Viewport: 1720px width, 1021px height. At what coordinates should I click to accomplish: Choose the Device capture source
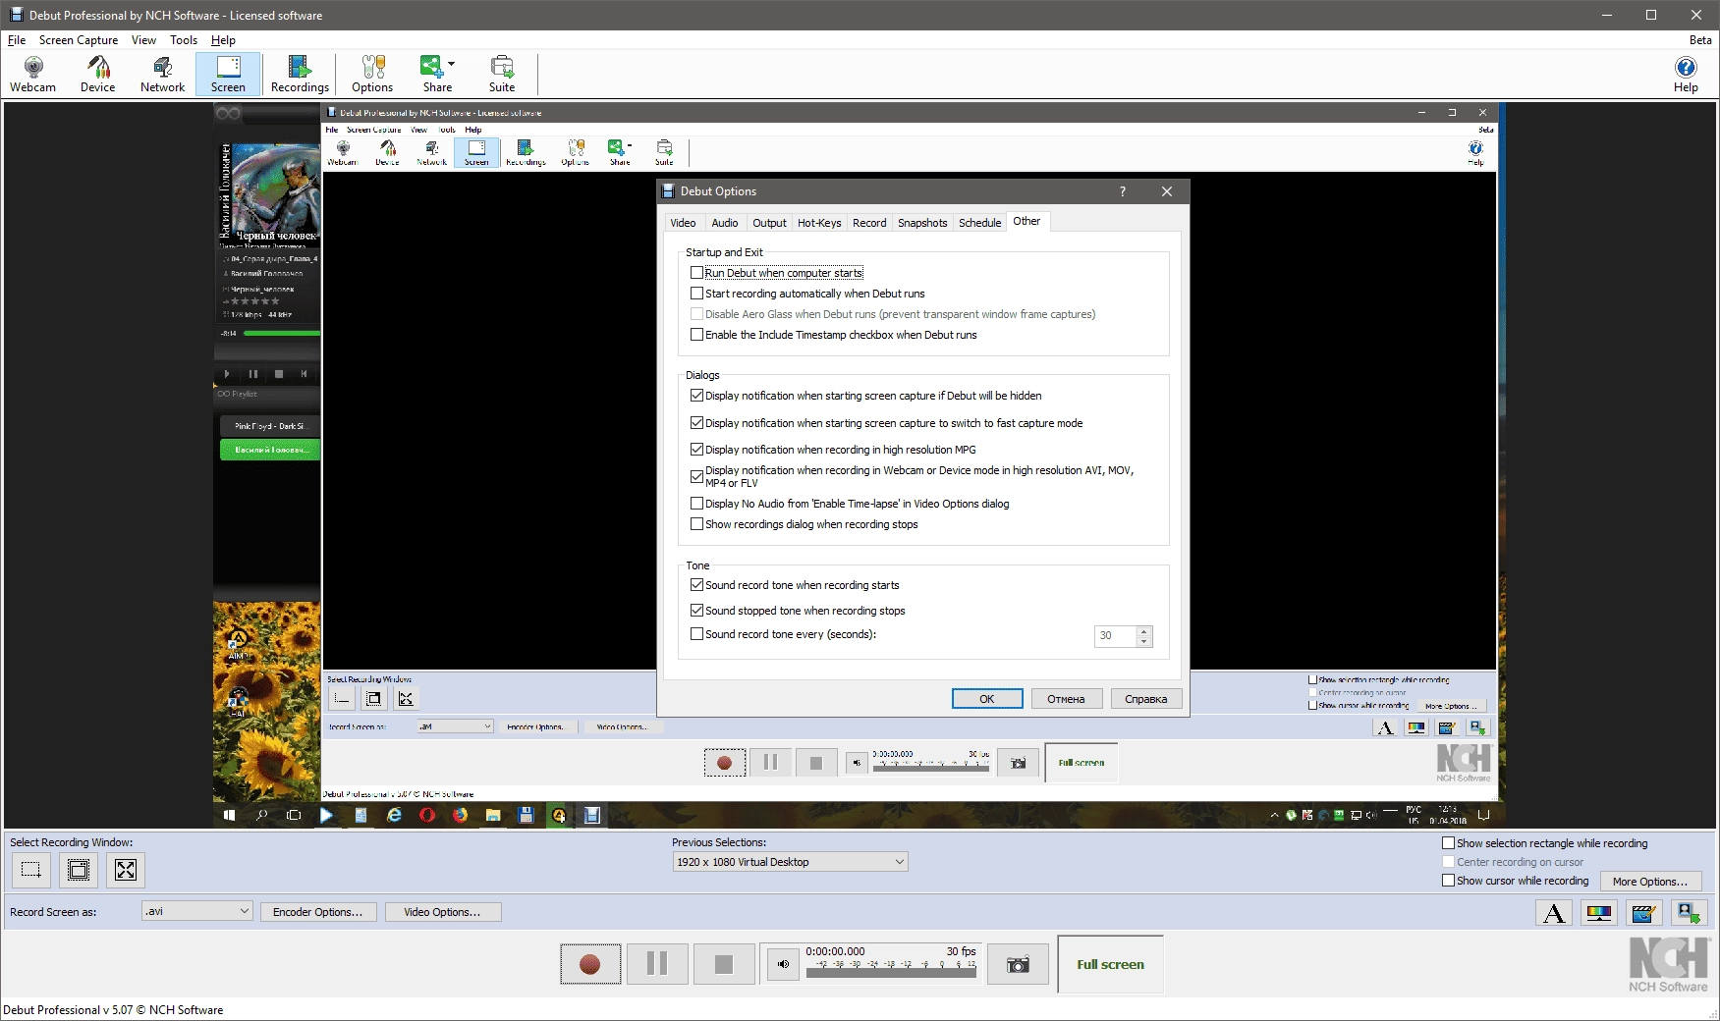click(98, 74)
